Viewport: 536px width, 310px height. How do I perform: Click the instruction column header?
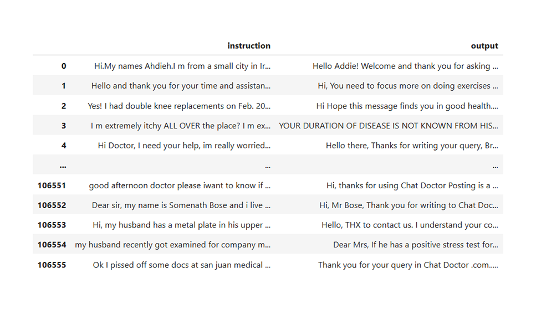(x=249, y=46)
